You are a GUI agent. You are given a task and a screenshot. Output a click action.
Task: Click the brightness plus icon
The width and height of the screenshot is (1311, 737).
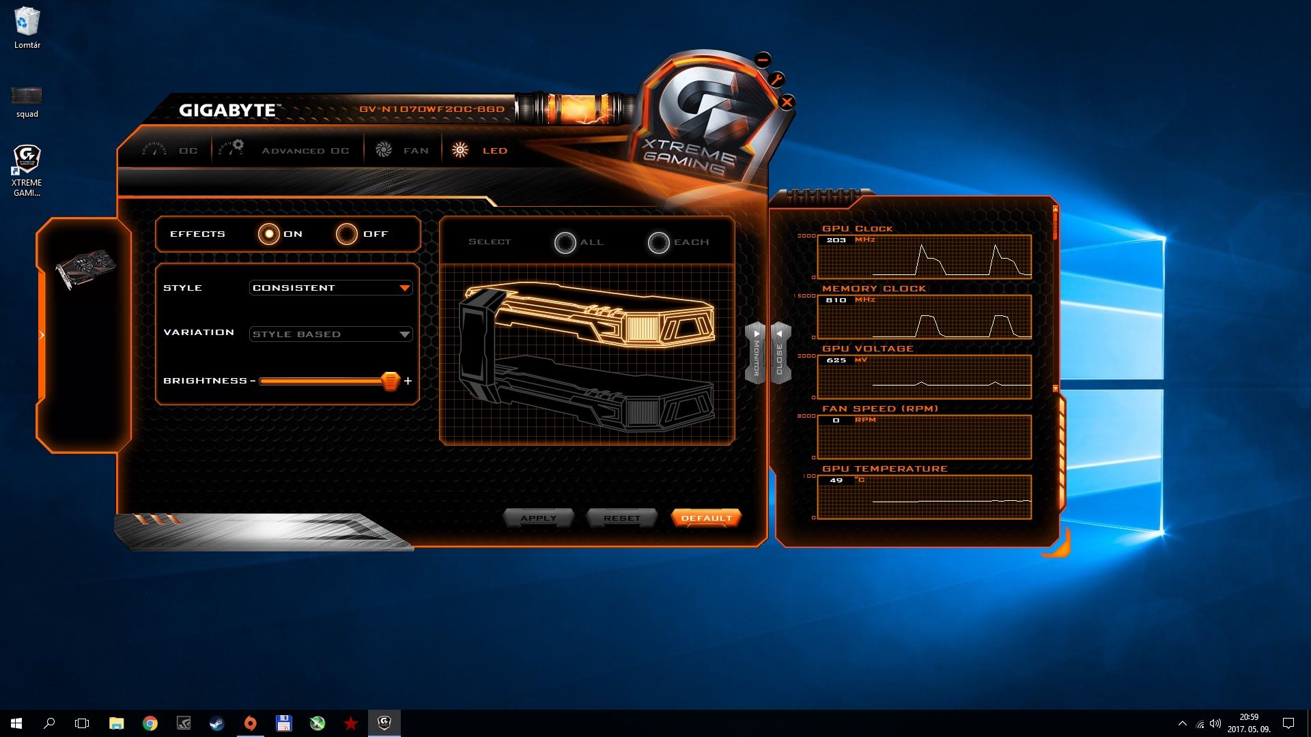408,381
